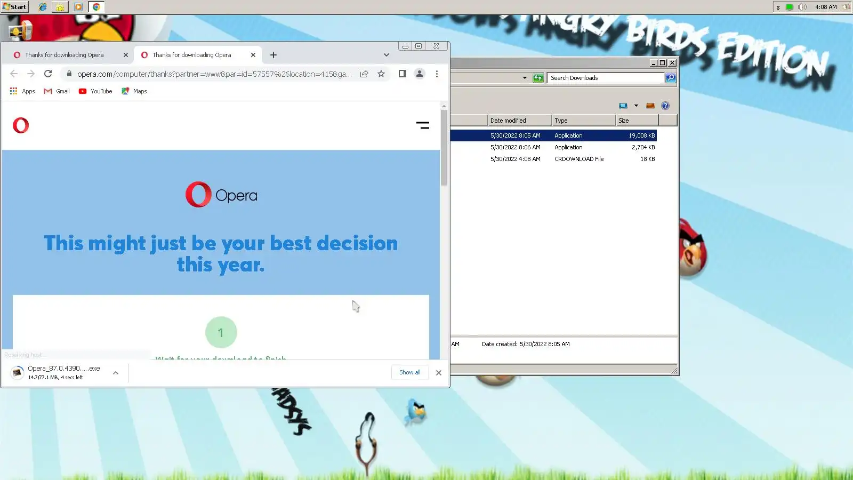View site security lock info
The image size is (853, 480).
69,74
